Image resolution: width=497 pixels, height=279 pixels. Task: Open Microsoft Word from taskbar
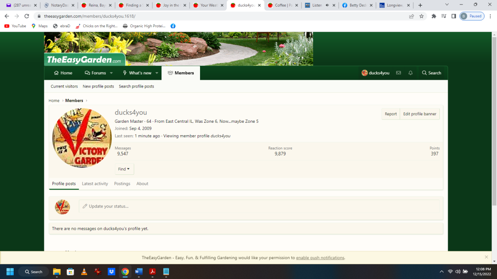pos(139,272)
